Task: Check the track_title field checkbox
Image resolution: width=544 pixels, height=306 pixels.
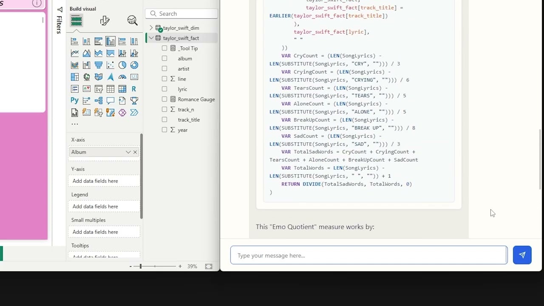Action: pyautogui.click(x=164, y=119)
